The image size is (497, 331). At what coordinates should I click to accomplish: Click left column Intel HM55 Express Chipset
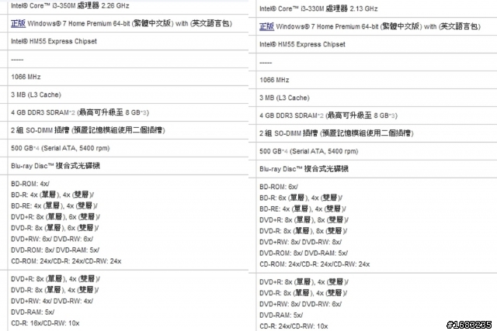tap(54, 41)
